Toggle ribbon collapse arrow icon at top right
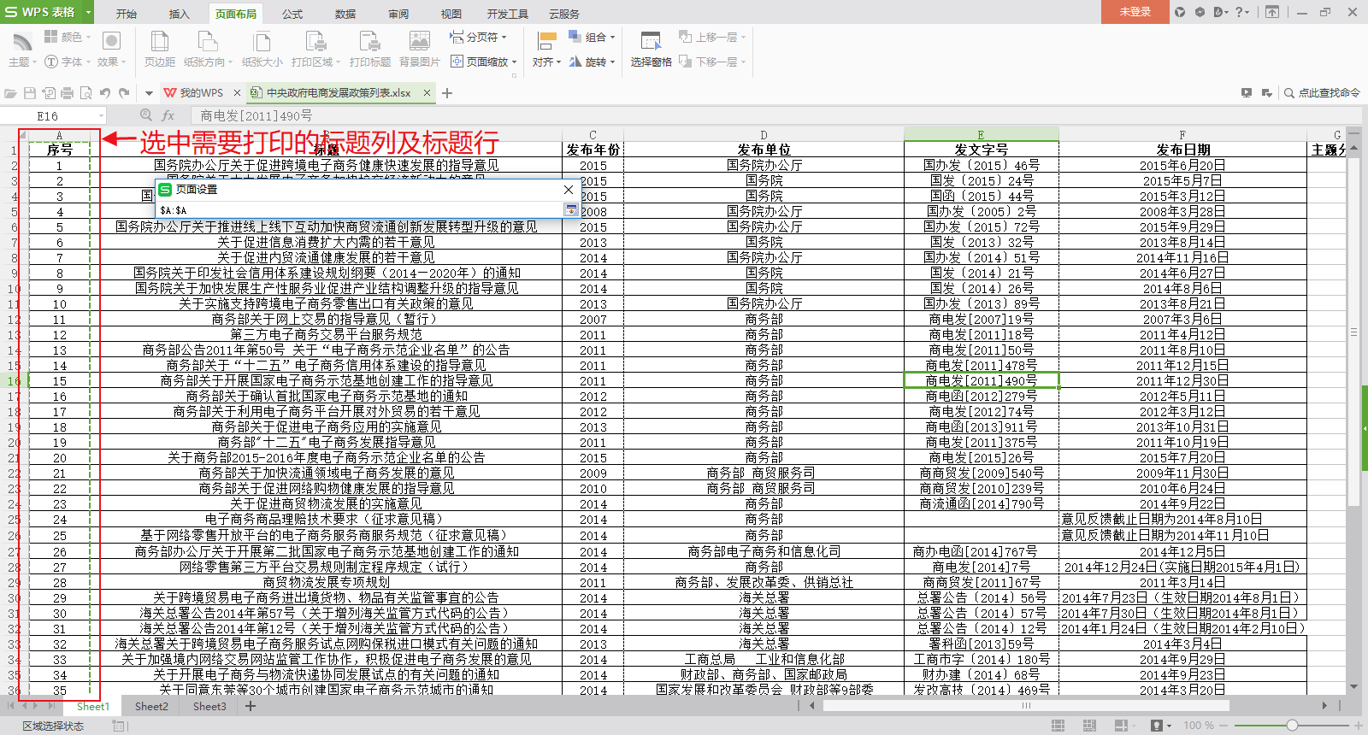Screen dimensions: 1368x735 tap(1272, 12)
